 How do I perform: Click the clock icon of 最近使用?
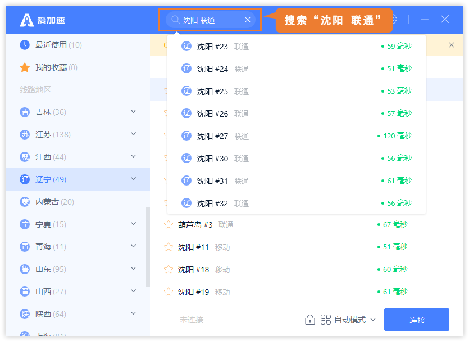25,45
